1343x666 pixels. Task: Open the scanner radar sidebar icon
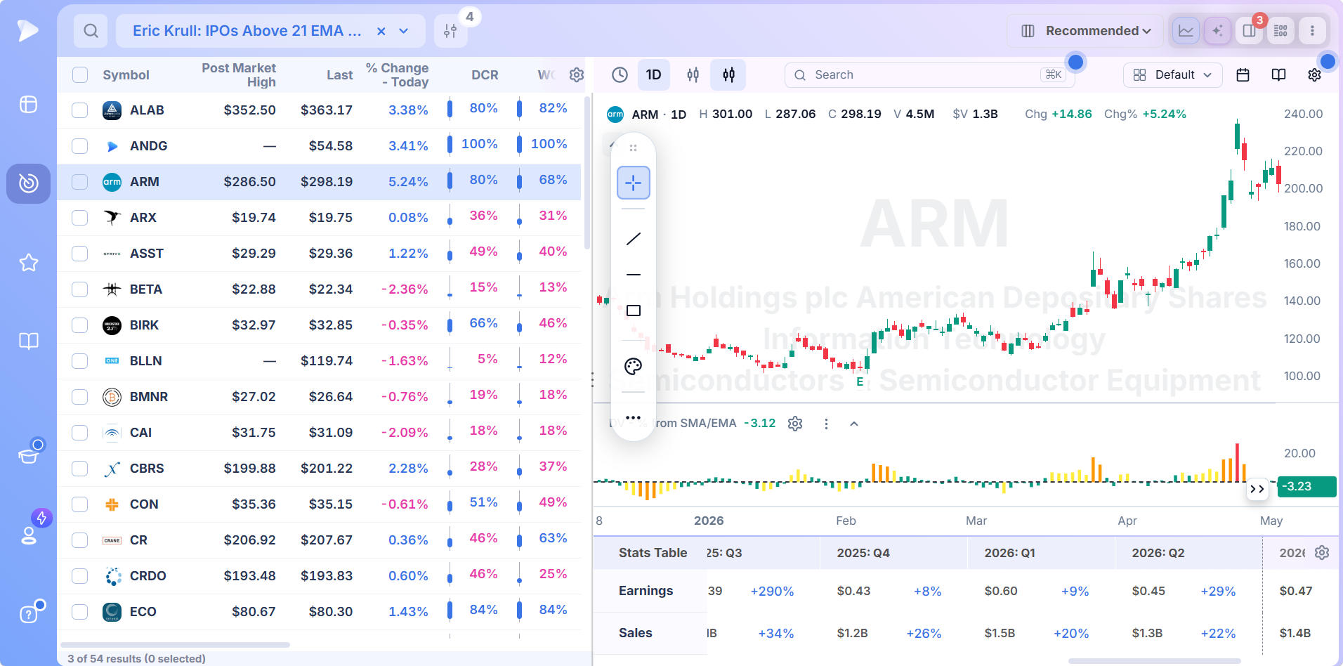coord(28,183)
